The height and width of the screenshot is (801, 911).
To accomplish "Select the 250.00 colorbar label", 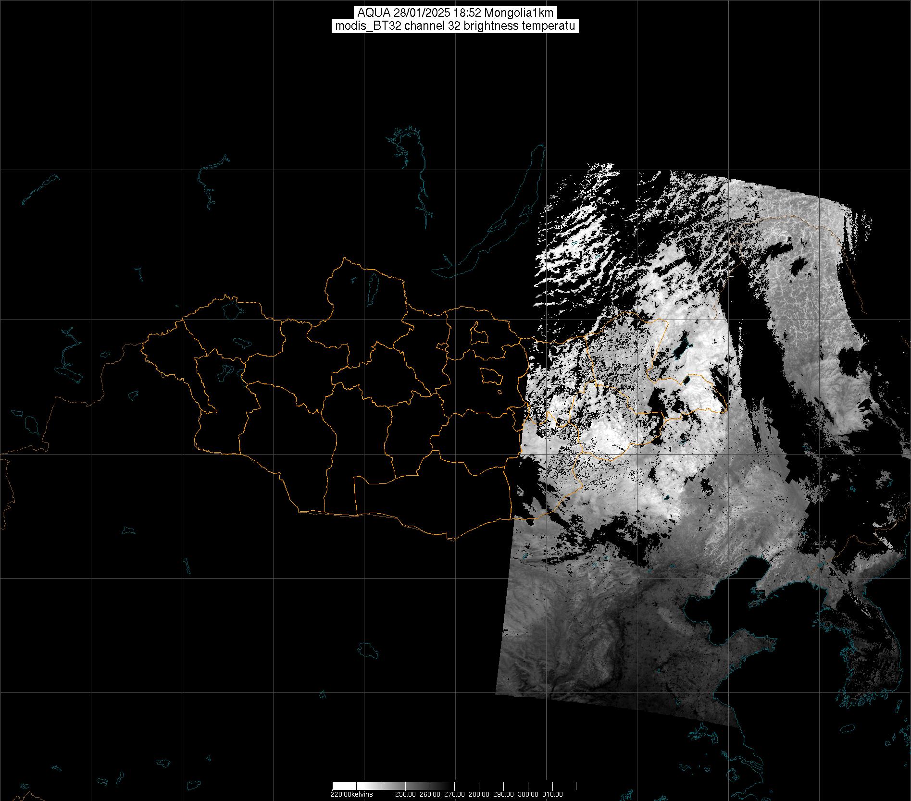I will point(405,794).
